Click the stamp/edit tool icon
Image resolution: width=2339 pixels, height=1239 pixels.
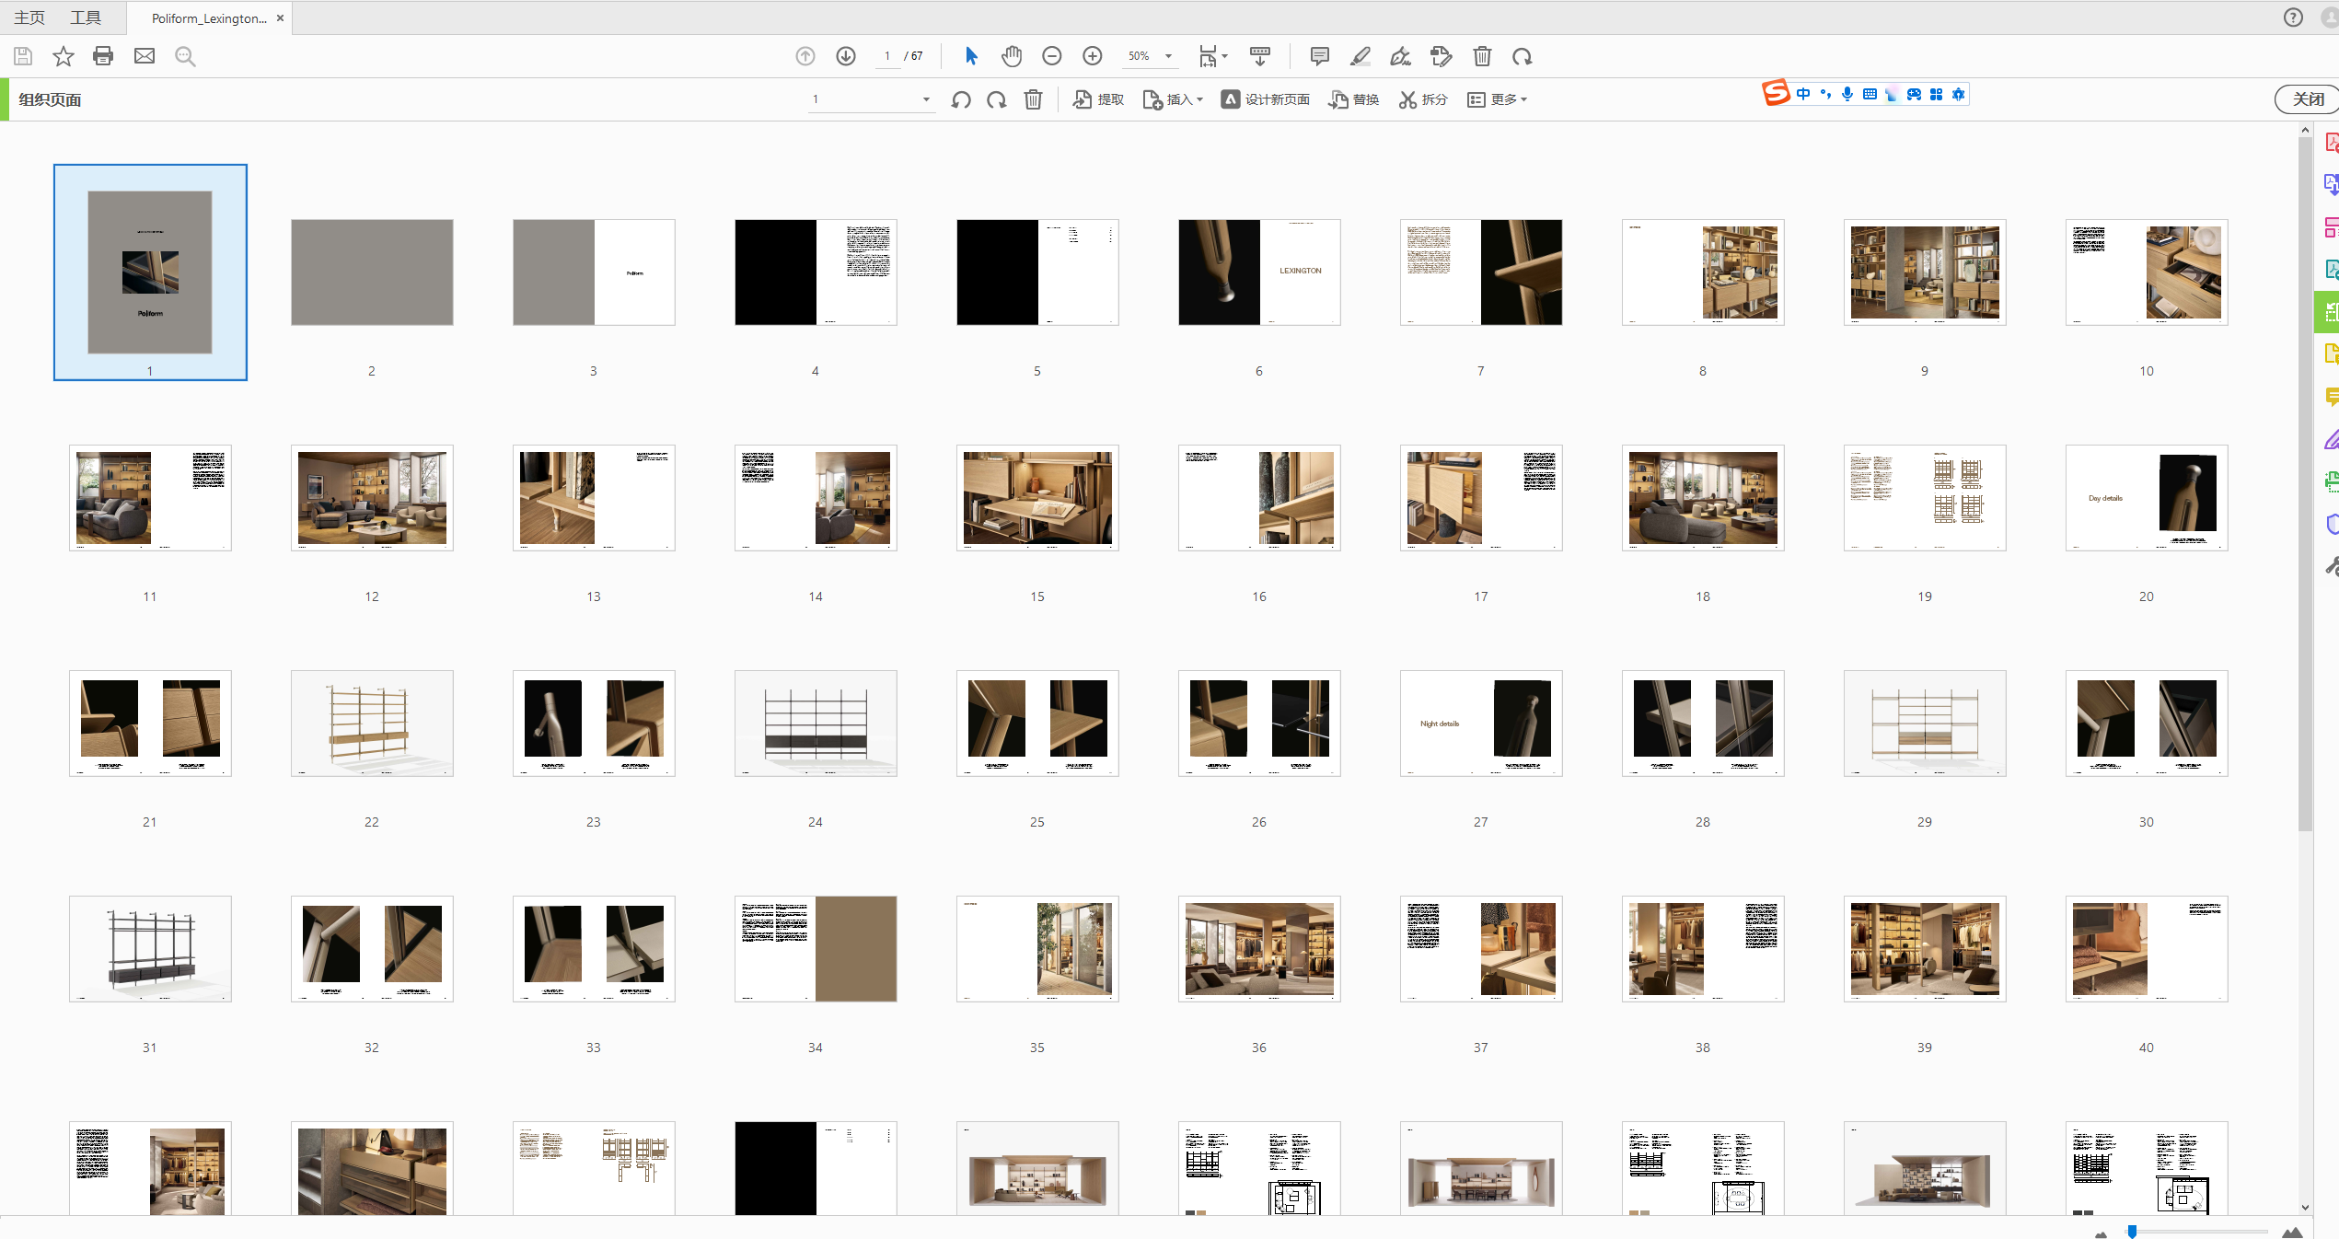(x=1441, y=56)
